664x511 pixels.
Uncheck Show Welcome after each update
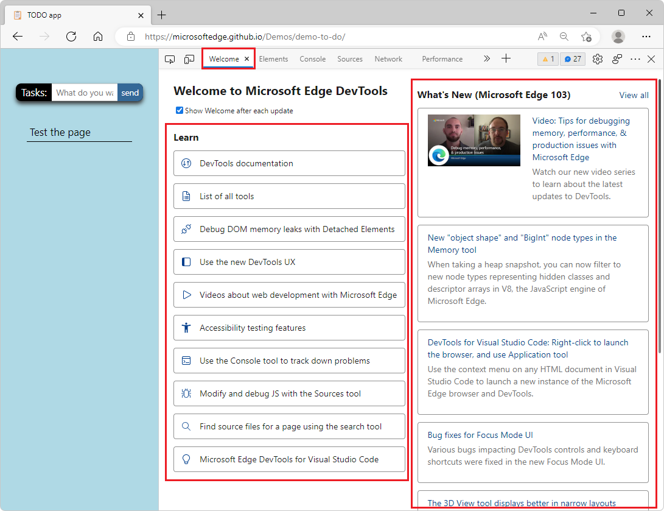(x=179, y=110)
